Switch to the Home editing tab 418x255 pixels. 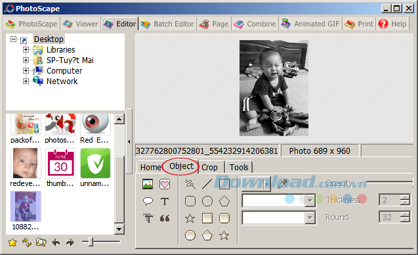(x=151, y=168)
